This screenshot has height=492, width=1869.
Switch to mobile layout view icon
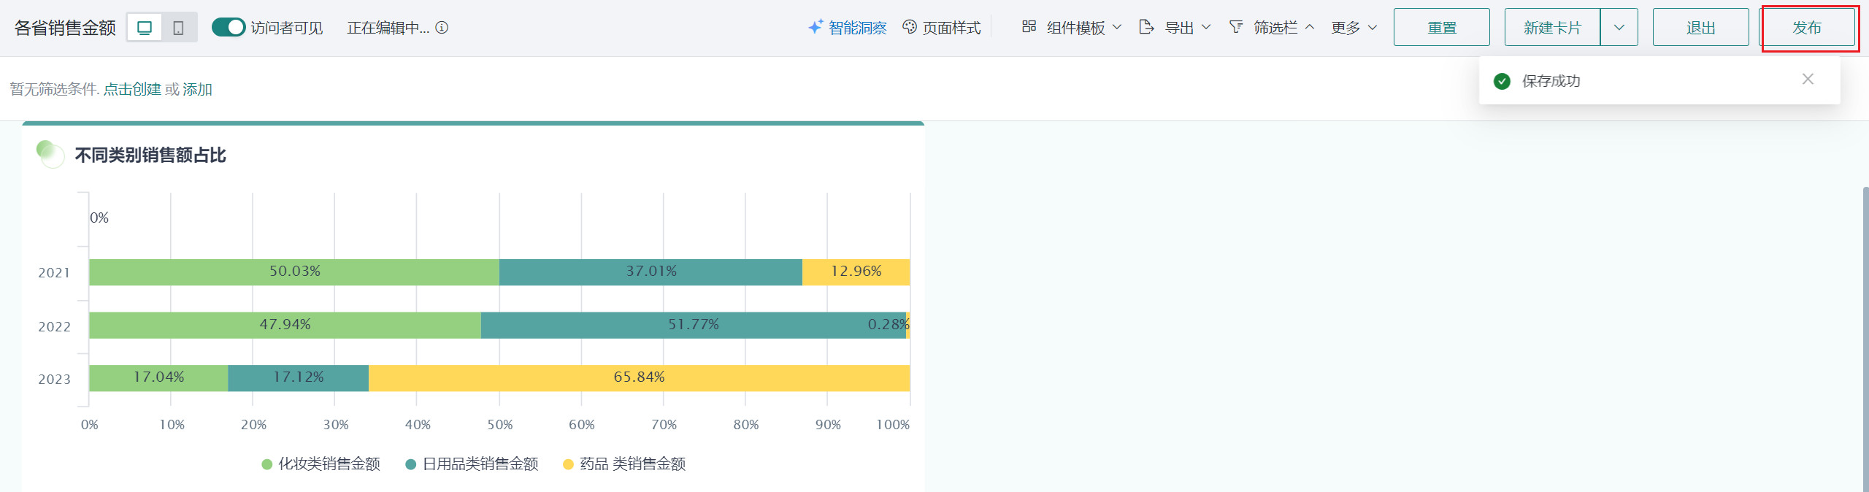[x=178, y=28]
